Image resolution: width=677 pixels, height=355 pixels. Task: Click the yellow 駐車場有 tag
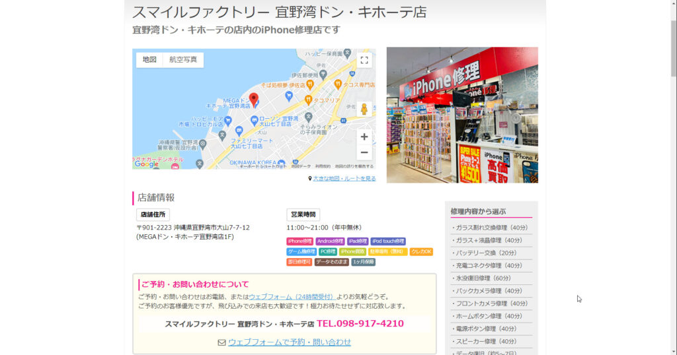387,251
